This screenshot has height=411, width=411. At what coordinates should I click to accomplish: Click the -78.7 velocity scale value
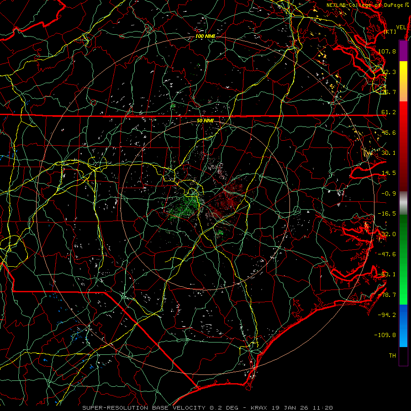(387, 295)
